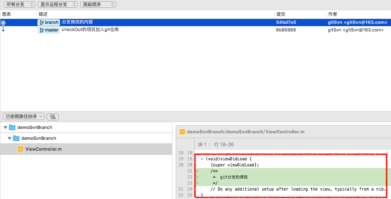Click commit hash 54bd7a5

286,22
